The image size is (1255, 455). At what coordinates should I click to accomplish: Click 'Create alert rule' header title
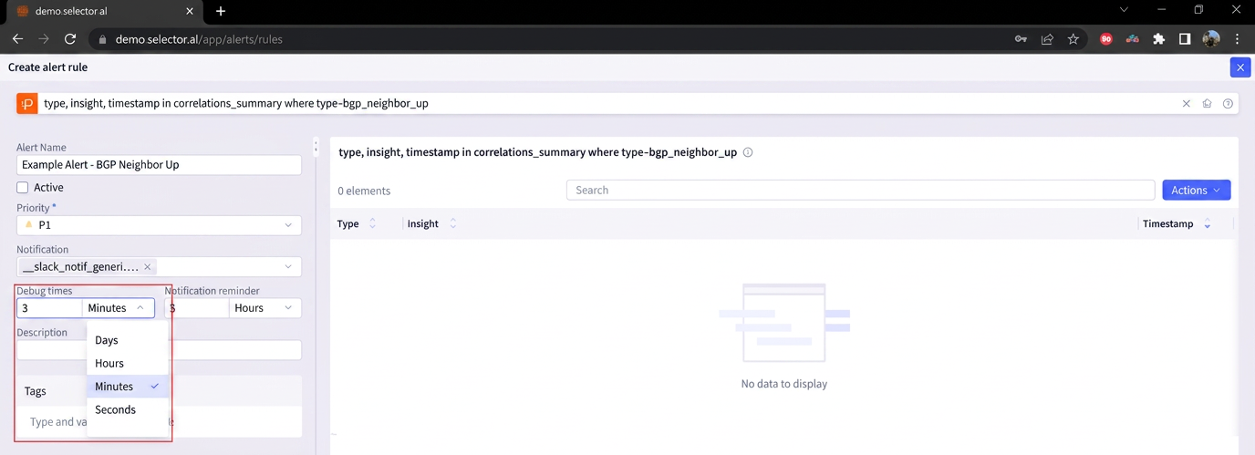[x=47, y=67]
